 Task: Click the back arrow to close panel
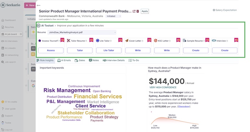coord(39,6)
